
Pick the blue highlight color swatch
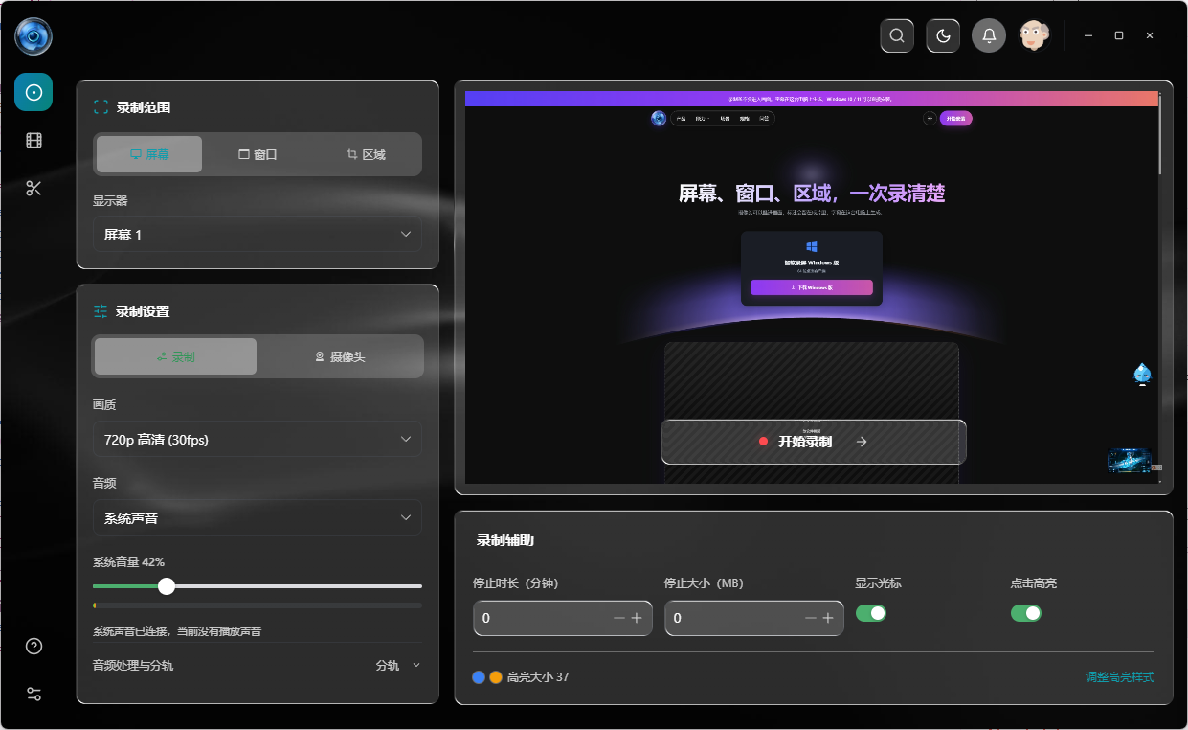479,677
